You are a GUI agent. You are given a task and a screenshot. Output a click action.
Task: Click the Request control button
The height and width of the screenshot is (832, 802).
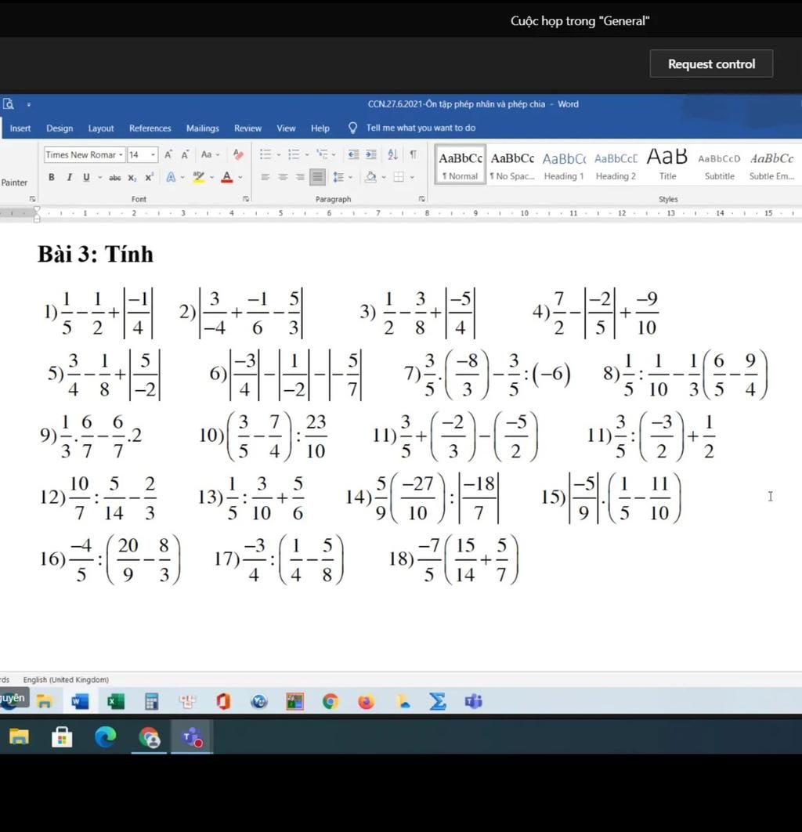tap(711, 63)
